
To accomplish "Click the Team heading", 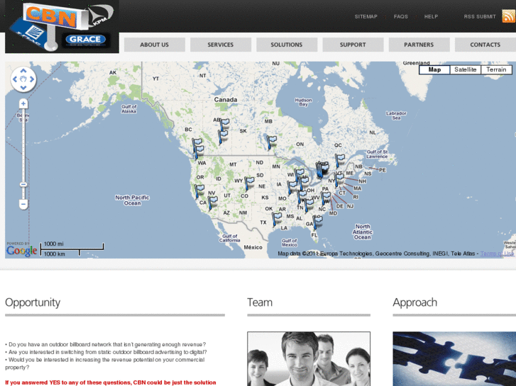I will [x=260, y=302].
